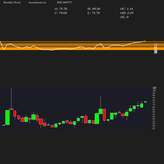Click the 68 price axis label

point(154,107)
